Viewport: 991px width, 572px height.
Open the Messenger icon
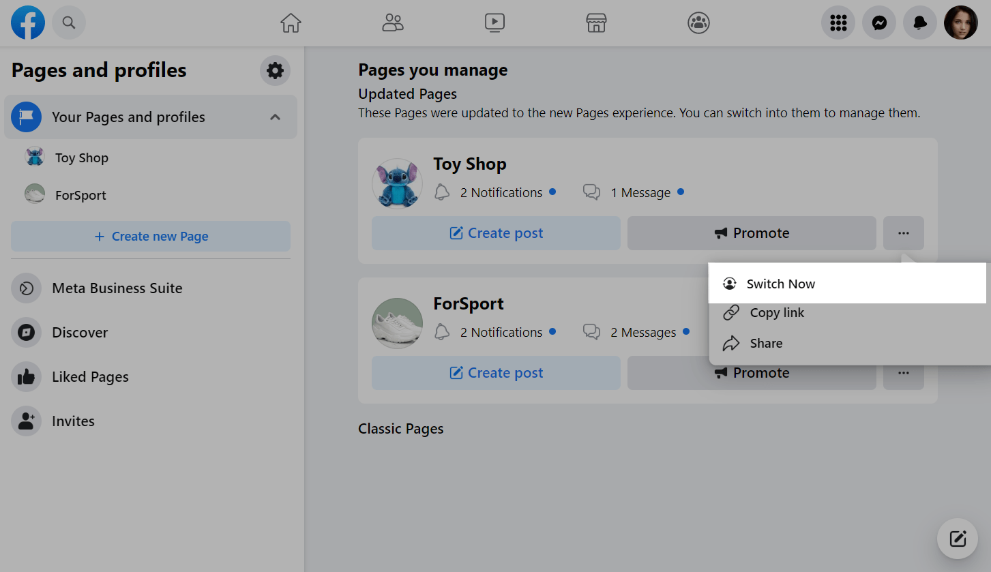(879, 23)
